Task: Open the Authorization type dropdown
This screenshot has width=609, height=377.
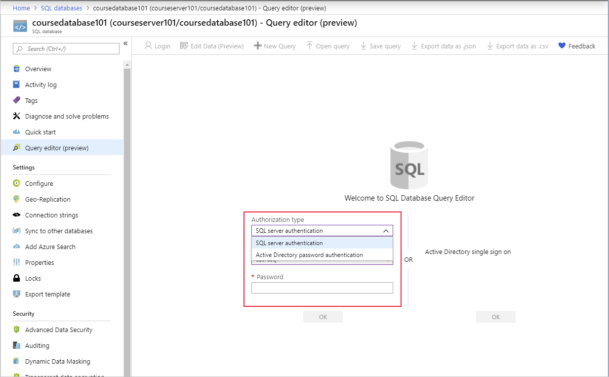Action: 386,230
